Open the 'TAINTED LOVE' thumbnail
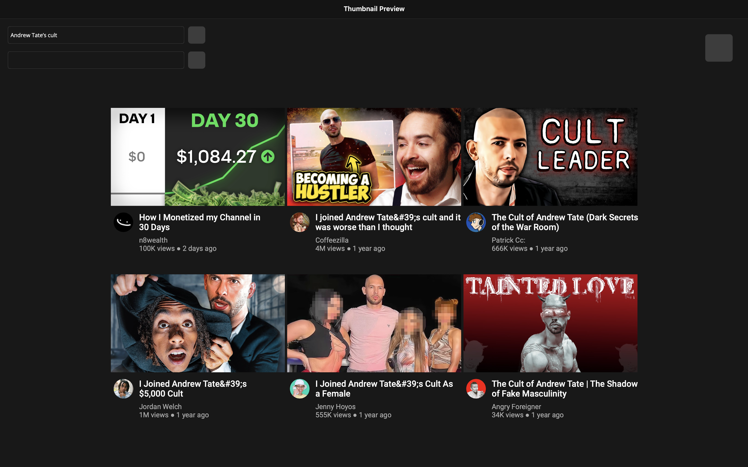 point(550,323)
